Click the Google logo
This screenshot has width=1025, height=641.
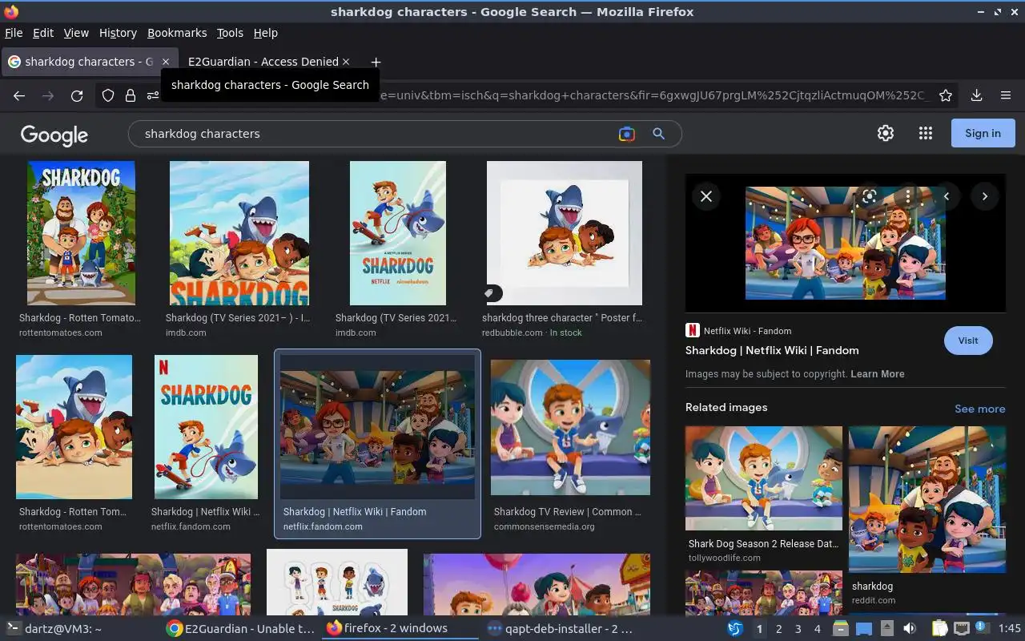[x=54, y=135]
